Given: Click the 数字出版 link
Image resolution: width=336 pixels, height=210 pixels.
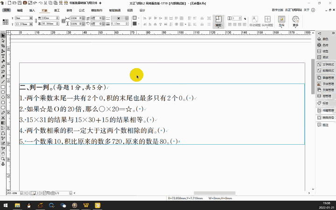Looking at the screenshot, I should click(278, 10).
